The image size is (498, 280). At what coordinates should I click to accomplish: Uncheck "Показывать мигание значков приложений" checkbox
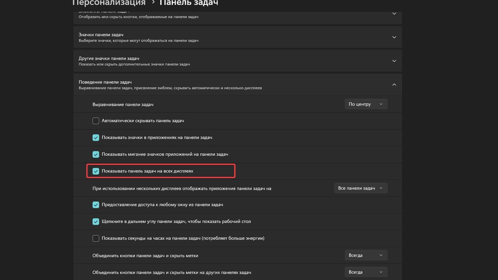pyautogui.click(x=96, y=154)
